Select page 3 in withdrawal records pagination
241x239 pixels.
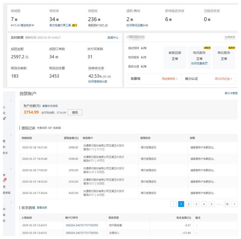(x=196, y=204)
